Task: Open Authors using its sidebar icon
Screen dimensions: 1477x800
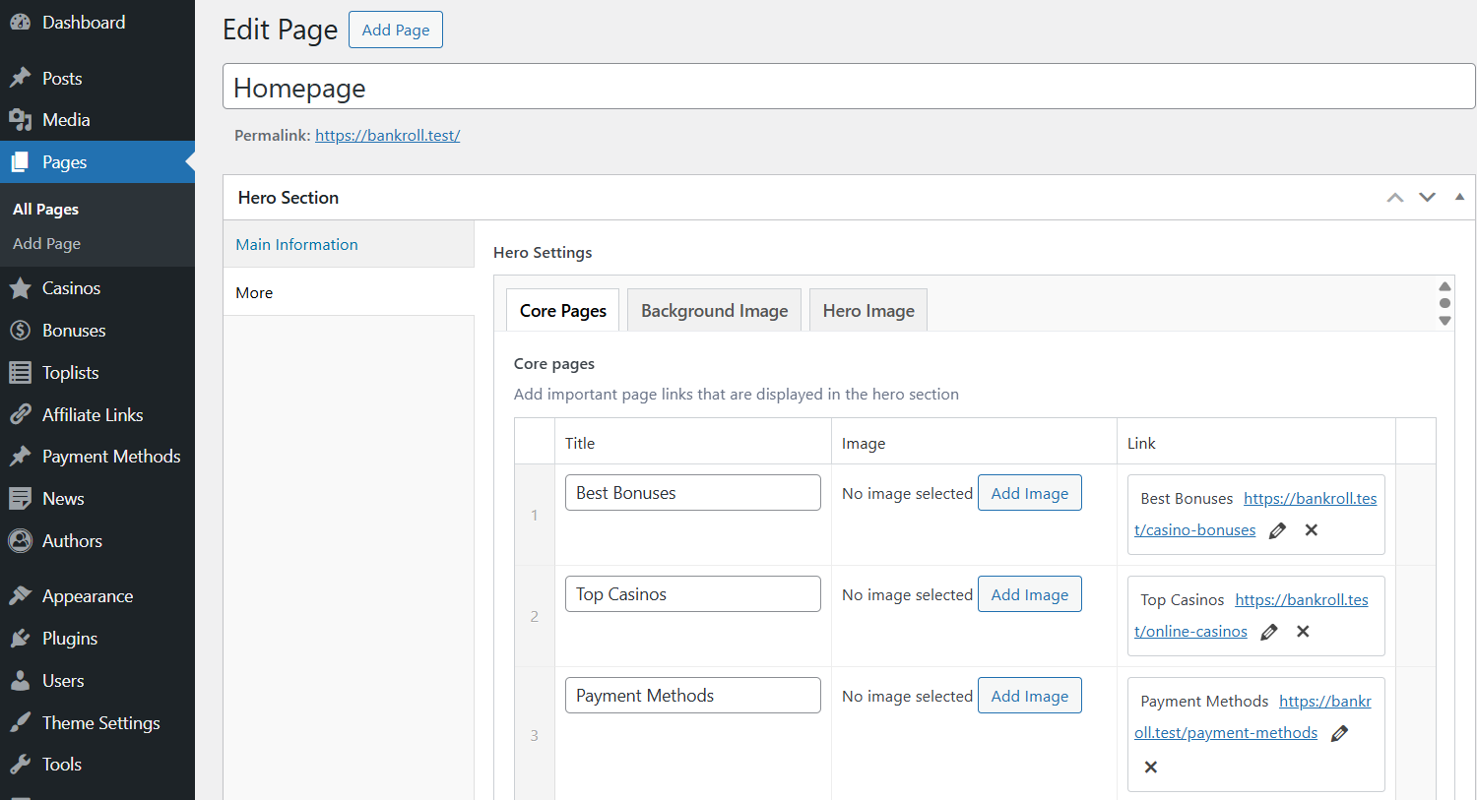Action: pos(22,540)
